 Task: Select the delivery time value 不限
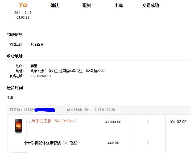click(10, 97)
